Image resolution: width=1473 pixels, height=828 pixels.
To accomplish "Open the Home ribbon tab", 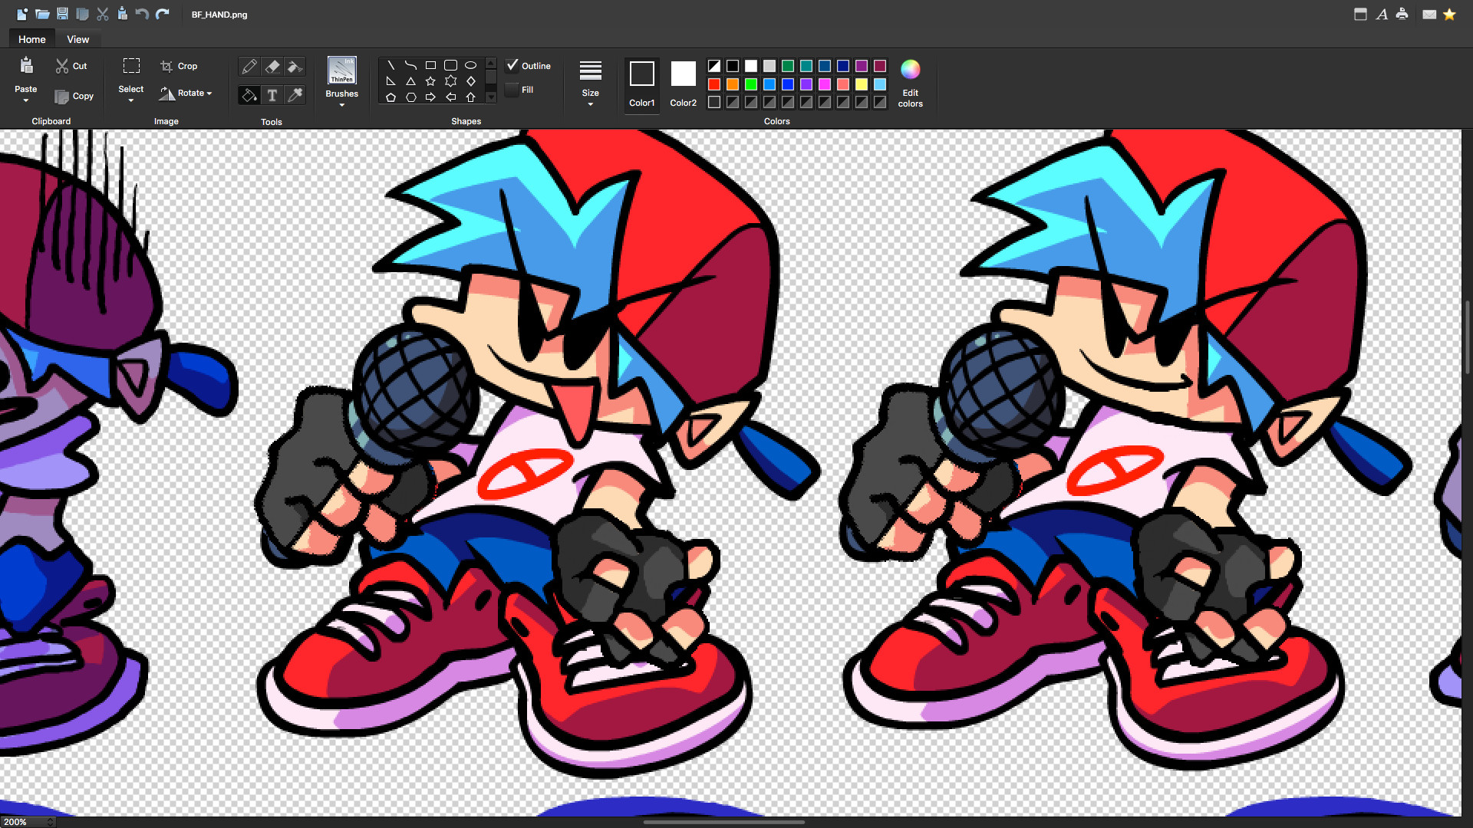I will click(32, 39).
